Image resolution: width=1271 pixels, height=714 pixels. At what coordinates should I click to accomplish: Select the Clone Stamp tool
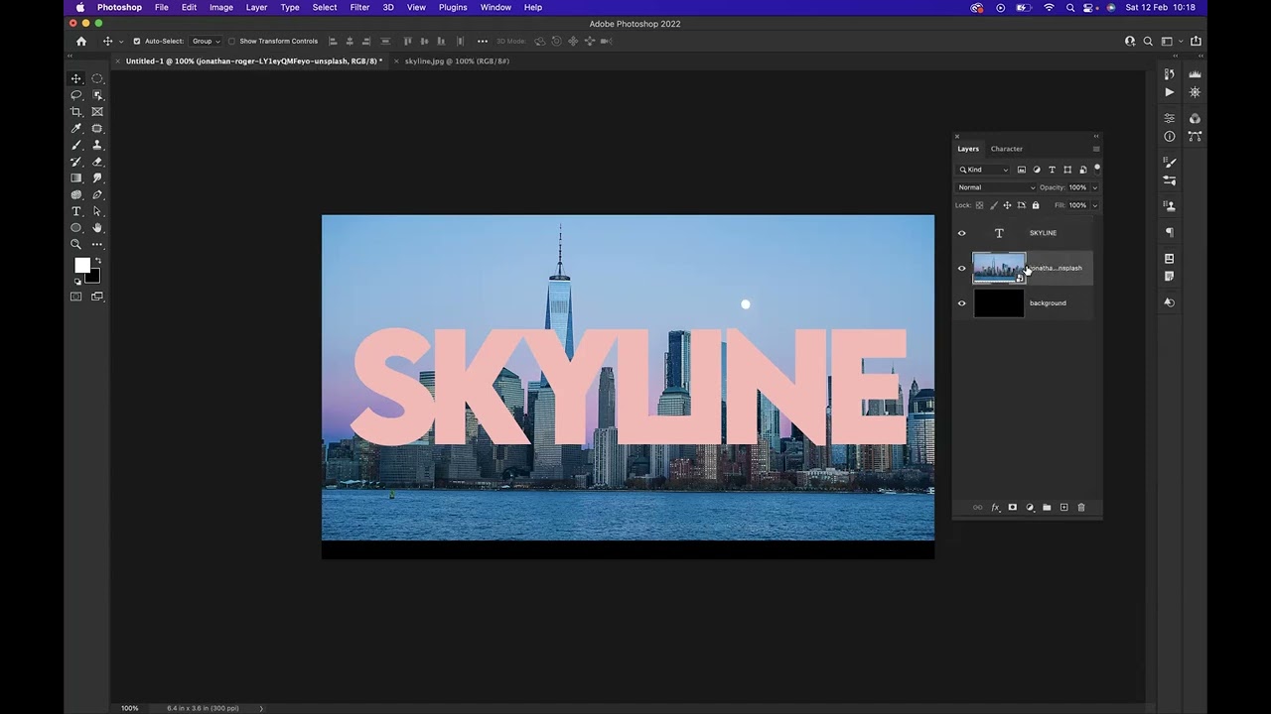pyautogui.click(x=97, y=145)
